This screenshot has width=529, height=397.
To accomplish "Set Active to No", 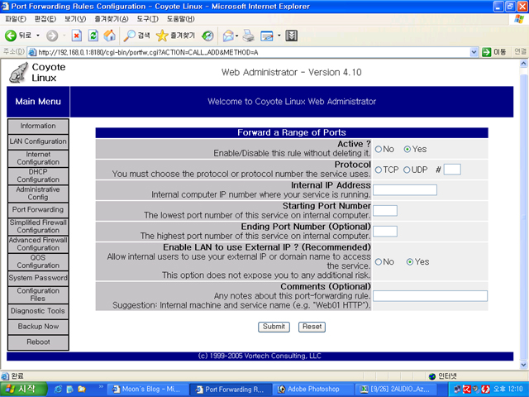I will tap(379, 149).
